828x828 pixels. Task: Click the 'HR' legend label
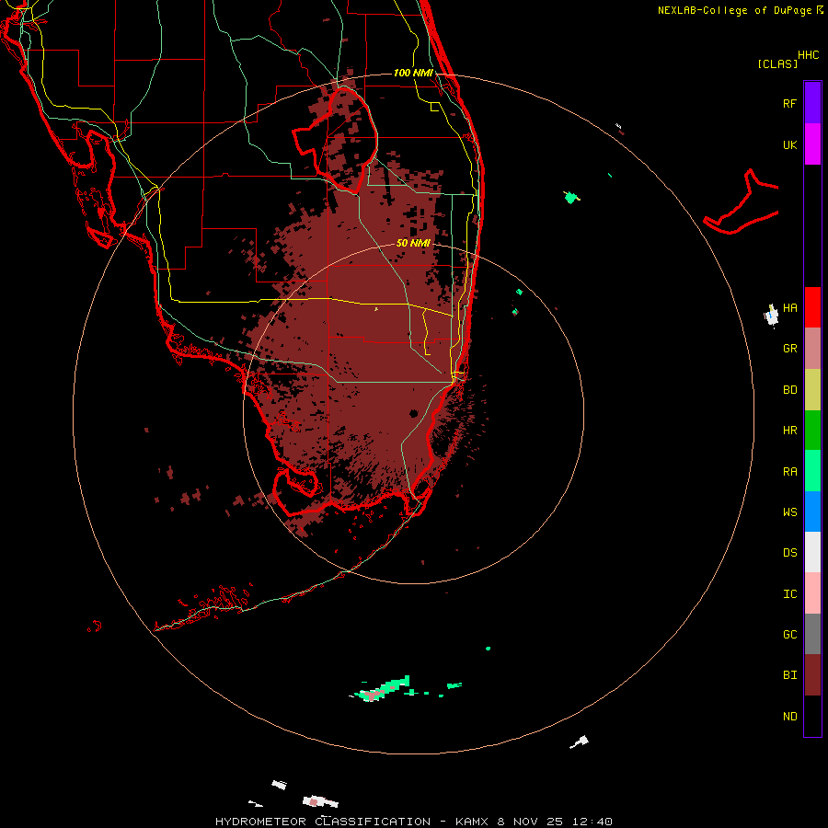pos(789,431)
